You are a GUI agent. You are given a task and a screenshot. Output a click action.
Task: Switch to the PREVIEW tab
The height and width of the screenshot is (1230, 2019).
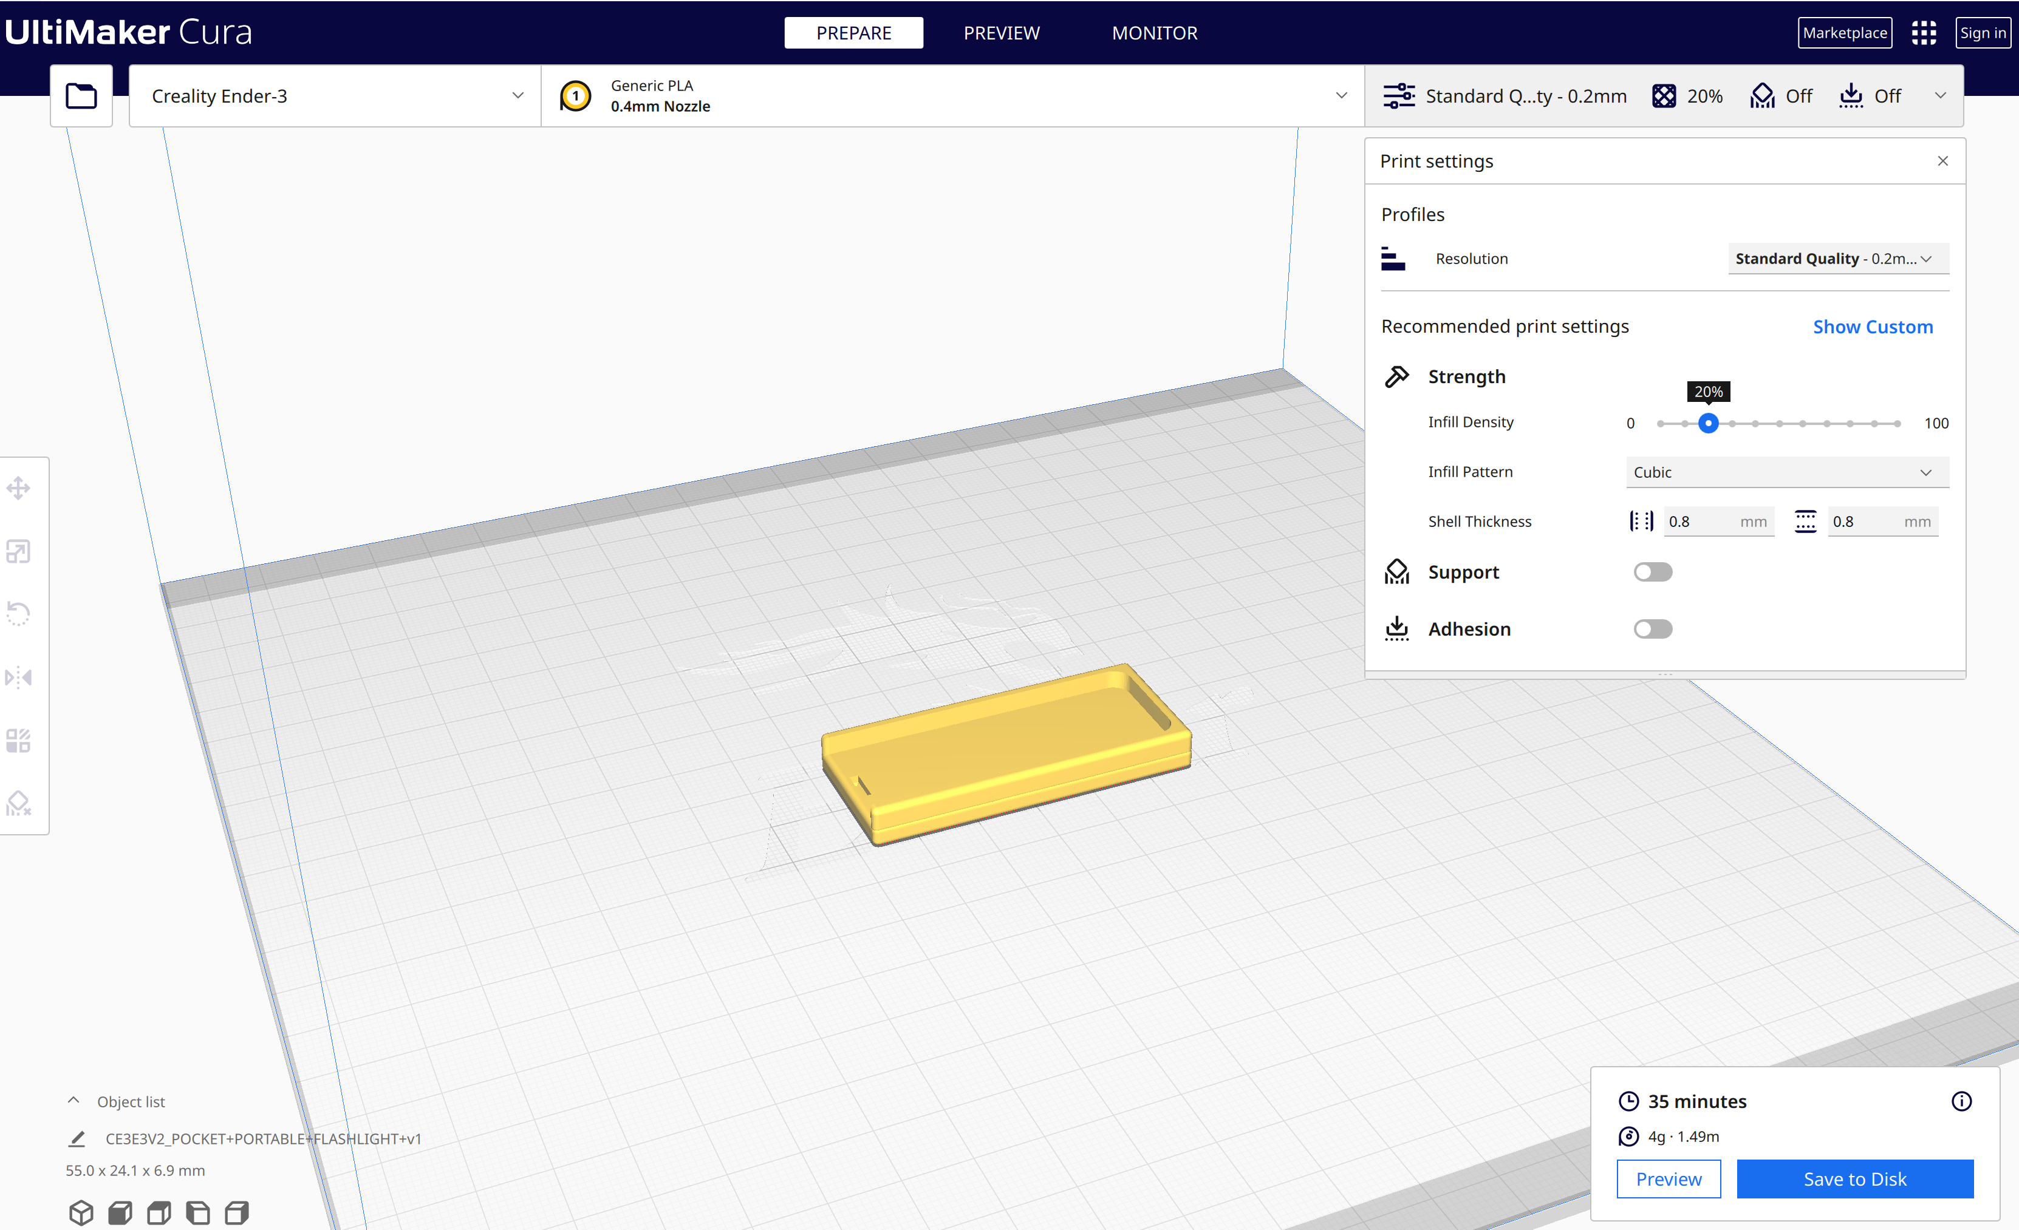point(1002,33)
